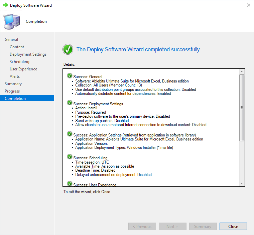The height and width of the screenshot is (235, 254).
Task: Click the Deadline Time: Disabled line
Action: pos(95,170)
